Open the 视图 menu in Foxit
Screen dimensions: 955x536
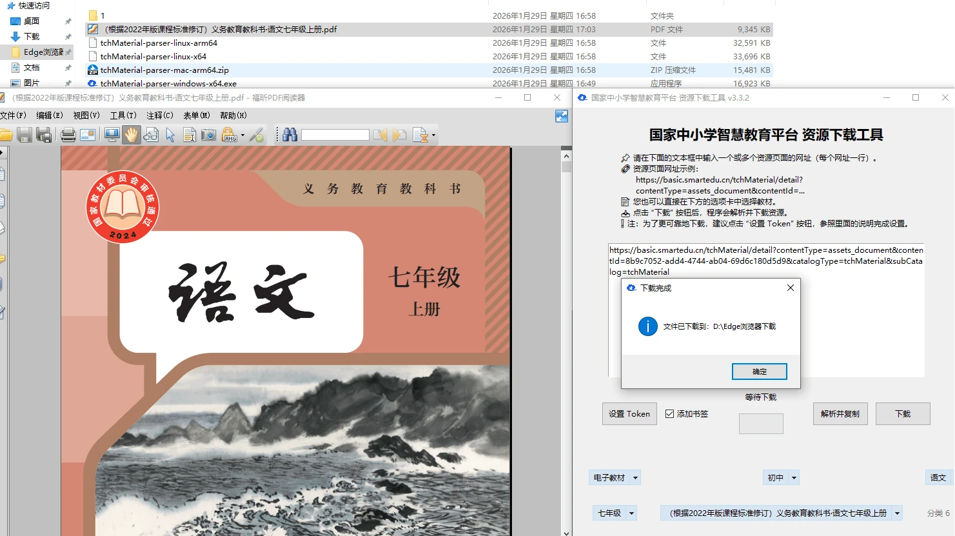[86, 115]
